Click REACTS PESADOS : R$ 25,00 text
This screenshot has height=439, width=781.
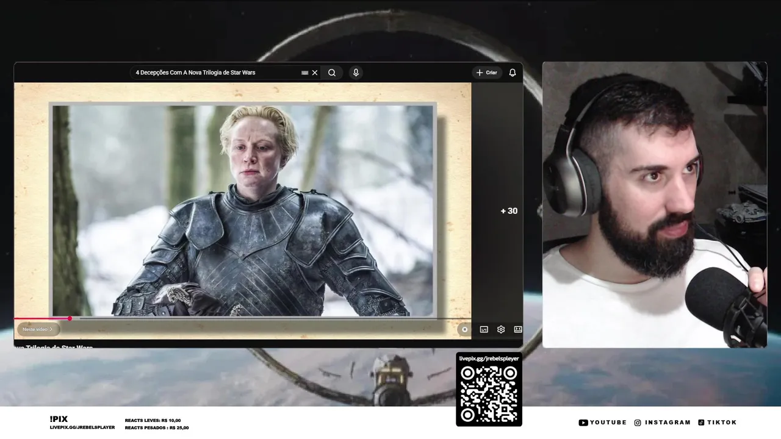pyautogui.click(x=157, y=428)
